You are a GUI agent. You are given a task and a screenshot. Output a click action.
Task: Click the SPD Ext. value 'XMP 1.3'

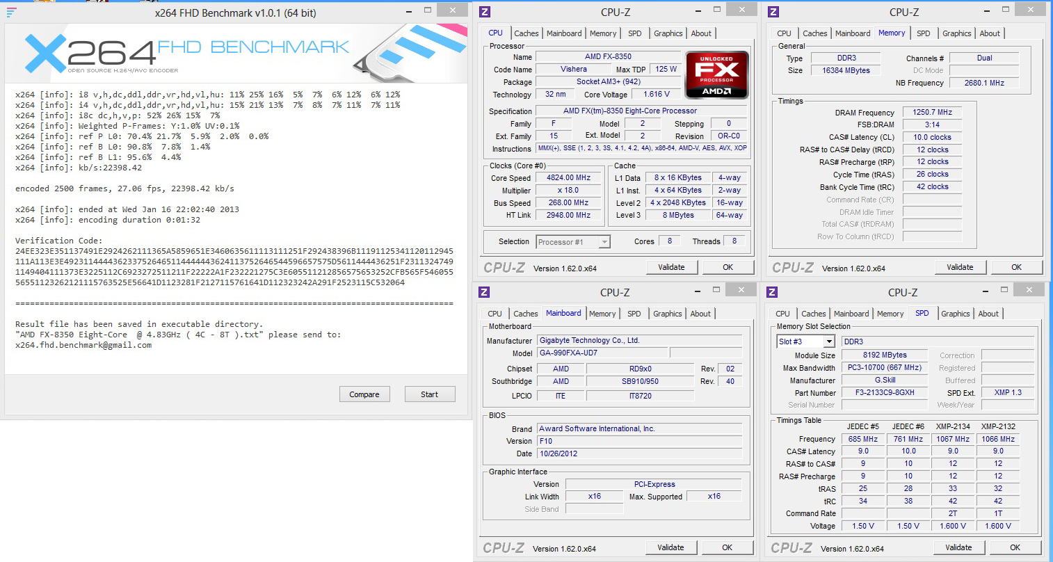1008,392
